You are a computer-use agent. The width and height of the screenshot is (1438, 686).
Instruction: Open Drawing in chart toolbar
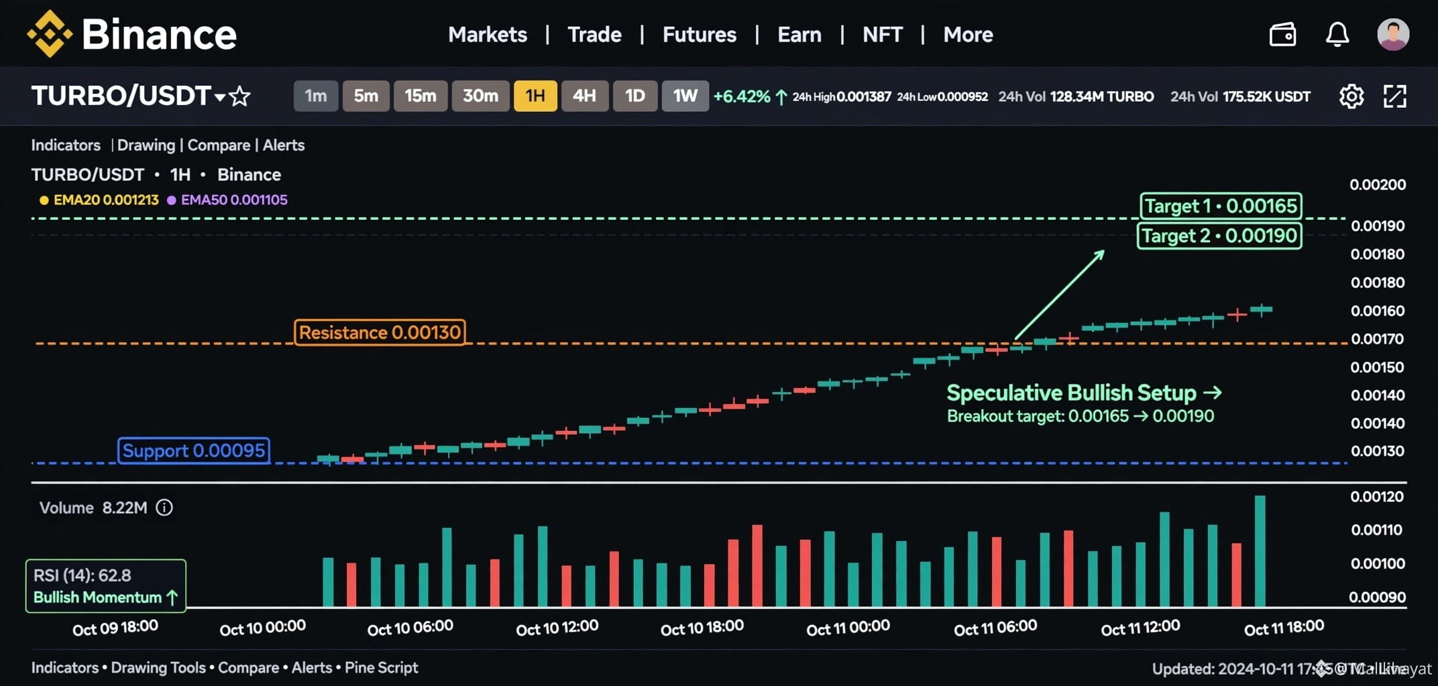tap(146, 145)
